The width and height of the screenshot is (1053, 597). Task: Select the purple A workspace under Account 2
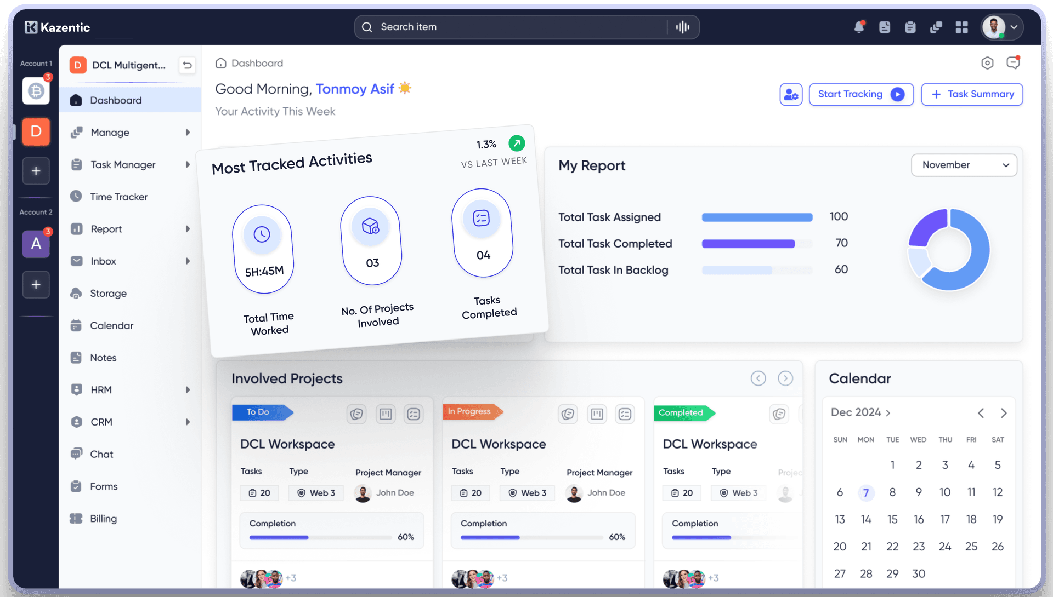(x=36, y=244)
